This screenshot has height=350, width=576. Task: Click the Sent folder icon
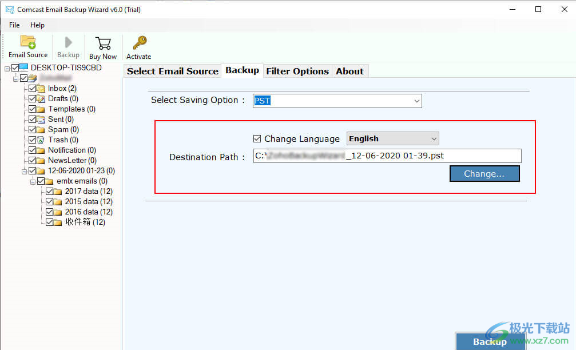(41, 120)
